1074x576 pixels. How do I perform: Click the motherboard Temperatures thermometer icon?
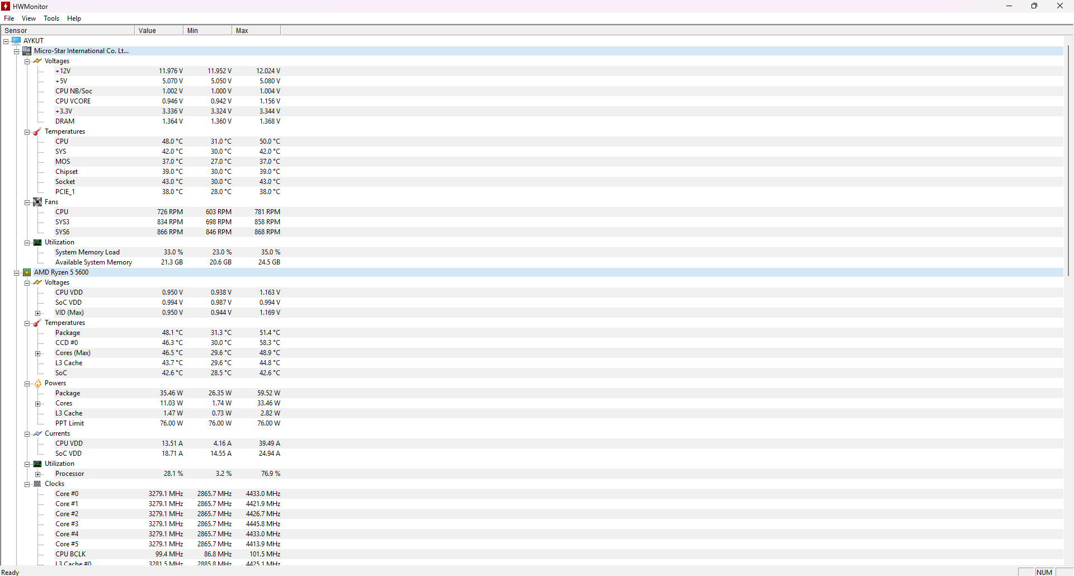click(37, 131)
